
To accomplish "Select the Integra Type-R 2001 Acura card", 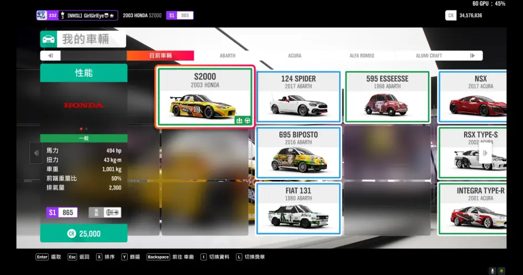I will [472, 208].
